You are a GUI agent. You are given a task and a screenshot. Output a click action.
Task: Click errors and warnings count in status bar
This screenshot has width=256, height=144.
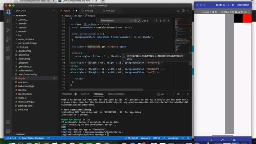[11, 138]
